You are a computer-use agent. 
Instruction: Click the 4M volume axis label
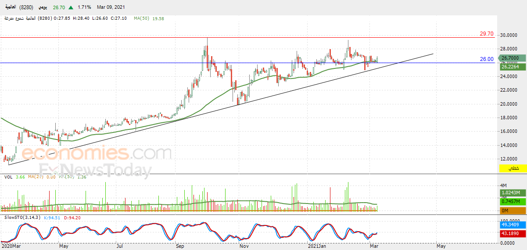(504, 186)
